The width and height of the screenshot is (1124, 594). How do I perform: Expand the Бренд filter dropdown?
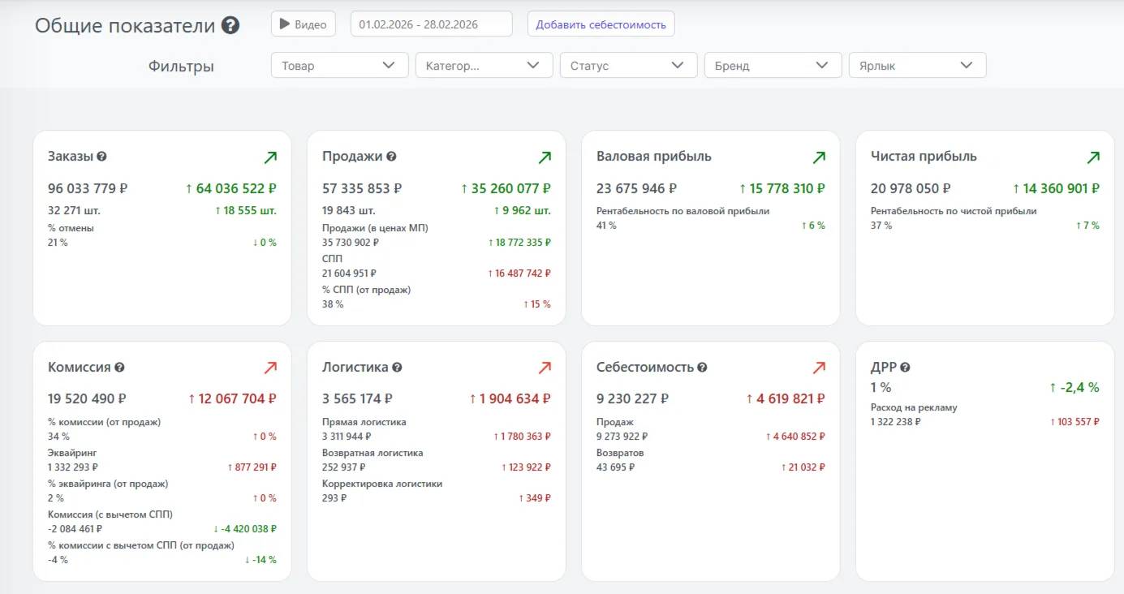tap(773, 66)
